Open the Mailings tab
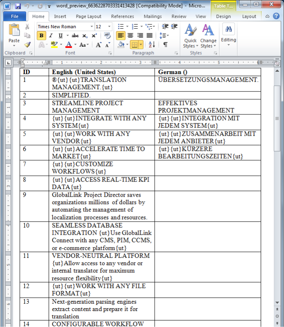 click(153, 16)
